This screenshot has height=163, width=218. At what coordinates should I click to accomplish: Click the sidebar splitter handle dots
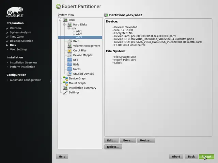(x=51, y=81)
